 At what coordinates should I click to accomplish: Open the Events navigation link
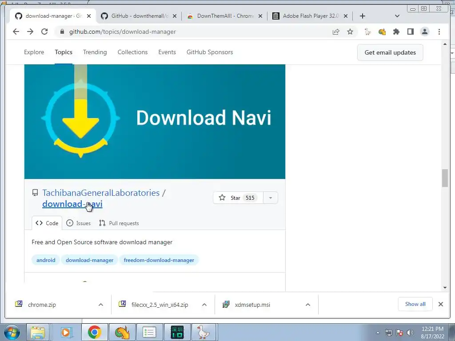167,52
